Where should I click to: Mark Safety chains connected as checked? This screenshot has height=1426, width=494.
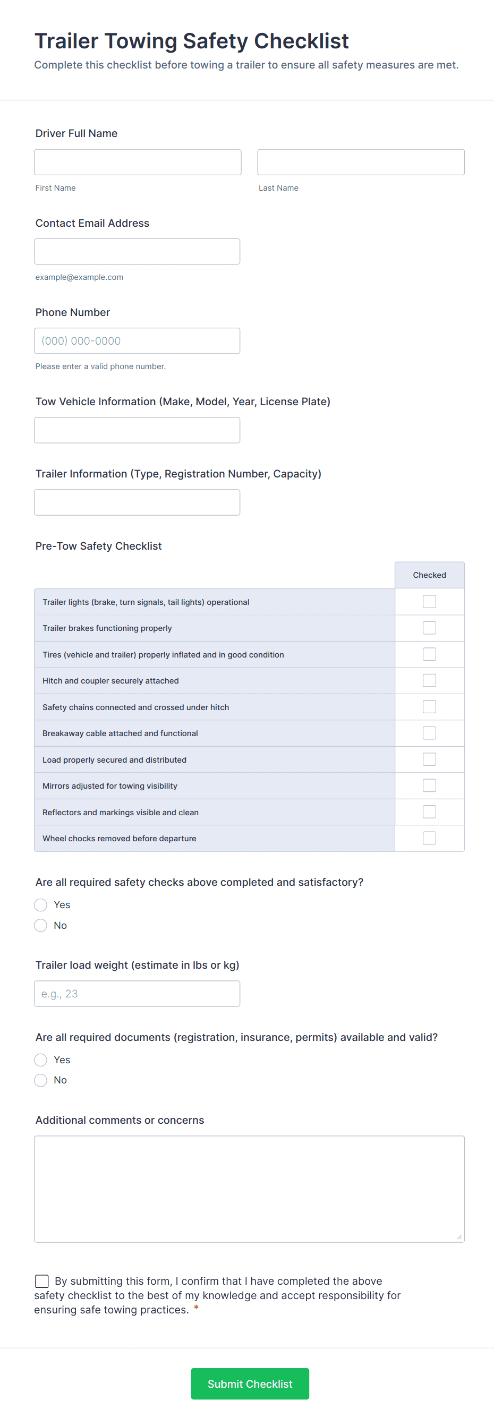point(429,706)
